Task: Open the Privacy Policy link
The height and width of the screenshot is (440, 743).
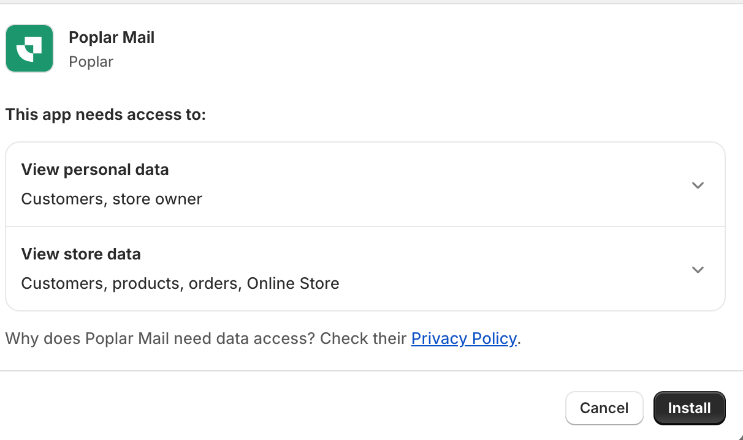Action: (x=464, y=338)
